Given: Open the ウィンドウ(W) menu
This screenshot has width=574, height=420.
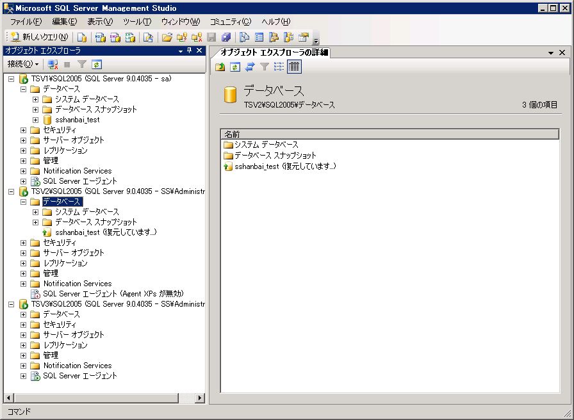Looking at the screenshot, I should coord(181,22).
